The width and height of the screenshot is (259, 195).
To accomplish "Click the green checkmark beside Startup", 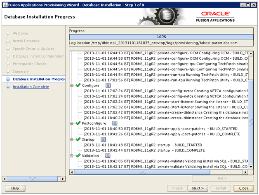I will [x=78, y=139].
